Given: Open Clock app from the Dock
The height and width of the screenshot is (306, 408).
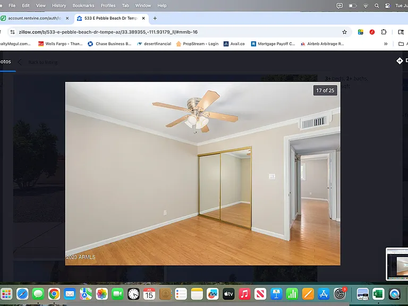Looking at the screenshot, I should pyautogui.click(x=133, y=294).
